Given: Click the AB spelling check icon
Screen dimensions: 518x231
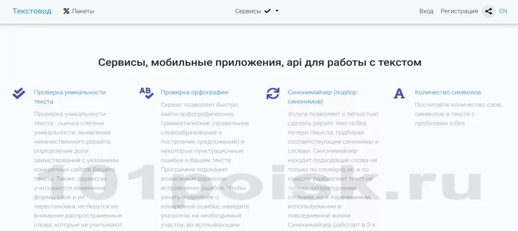Looking at the screenshot, I should click(x=146, y=93).
